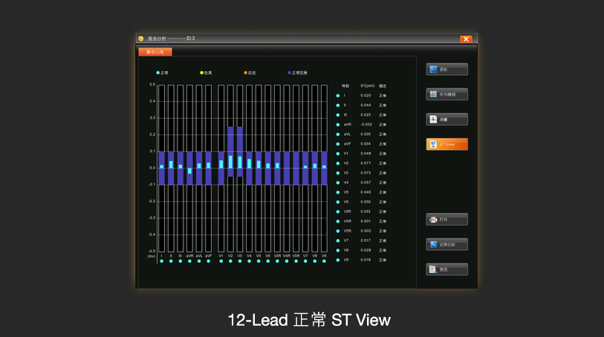
Task: Click the 0.073 value in V3 row
Action: [366, 173]
